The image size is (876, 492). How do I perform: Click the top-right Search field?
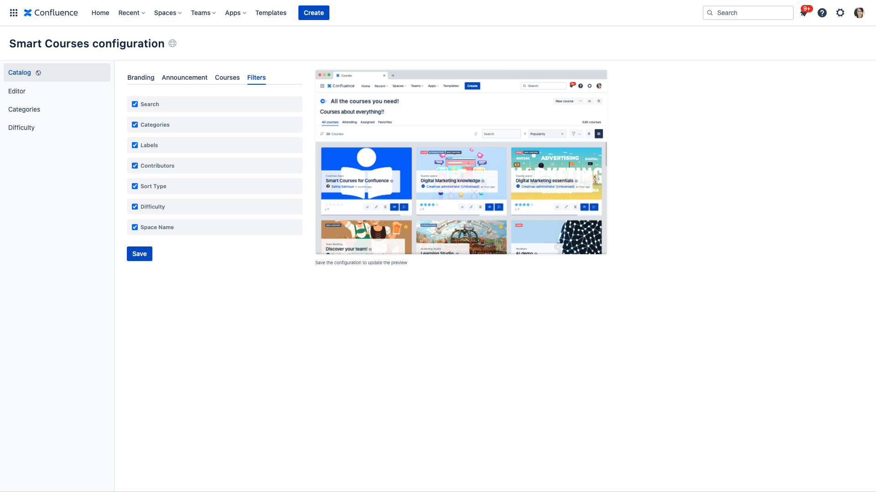pyautogui.click(x=748, y=13)
